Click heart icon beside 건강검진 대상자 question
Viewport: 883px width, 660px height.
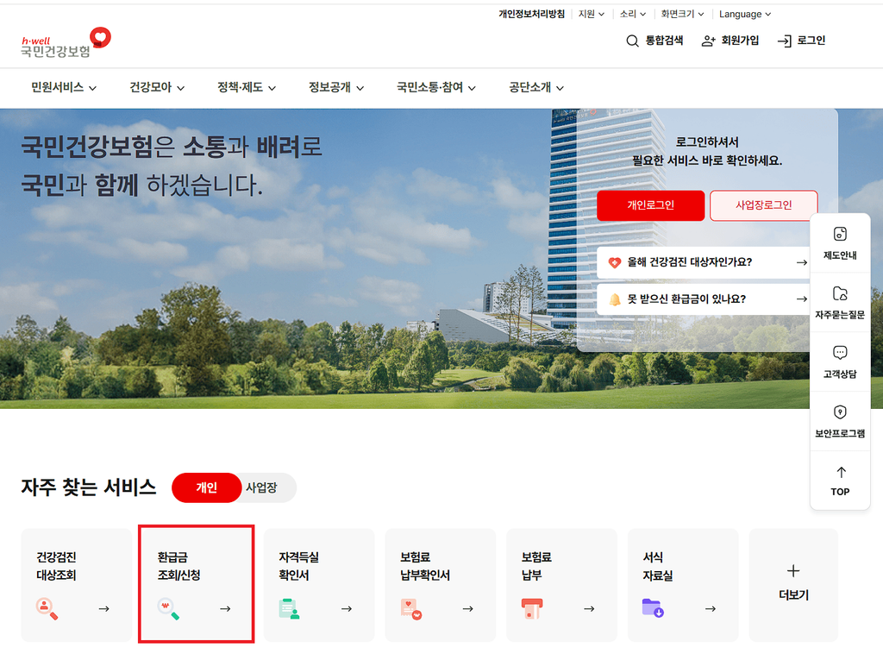pyautogui.click(x=614, y=262)
